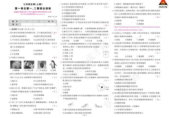Select option "A.浆糊和鸡蛋" in question 19
Screen dimensions: 169x118
pos(120,103)
